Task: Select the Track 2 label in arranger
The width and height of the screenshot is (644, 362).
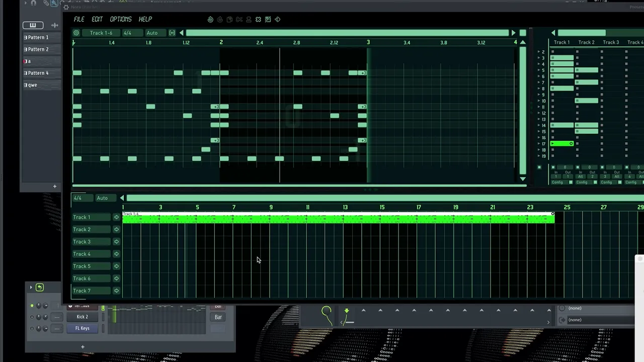Action: point(91,229)
